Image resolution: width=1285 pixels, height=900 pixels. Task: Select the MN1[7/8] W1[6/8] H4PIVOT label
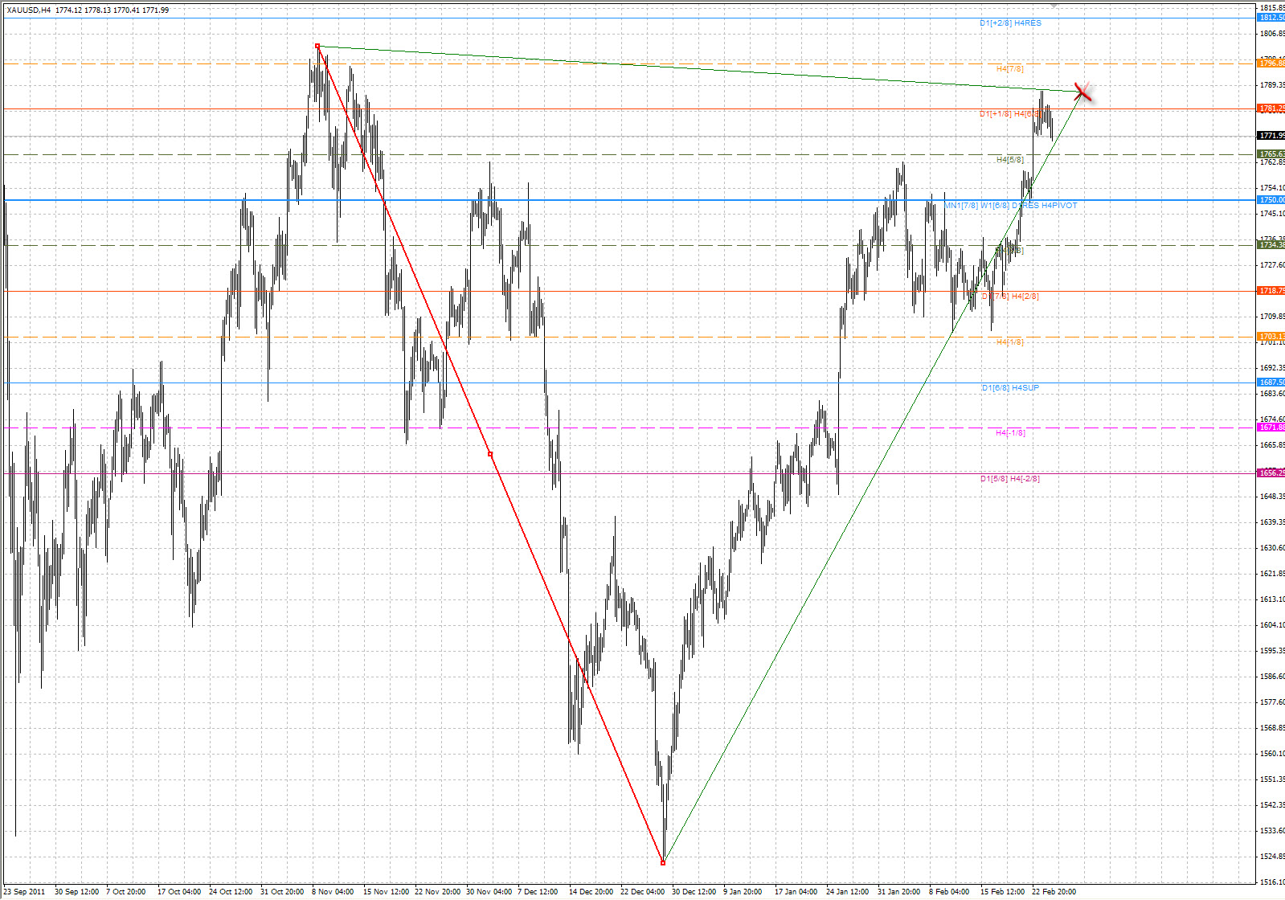(x=1010, y=206)
